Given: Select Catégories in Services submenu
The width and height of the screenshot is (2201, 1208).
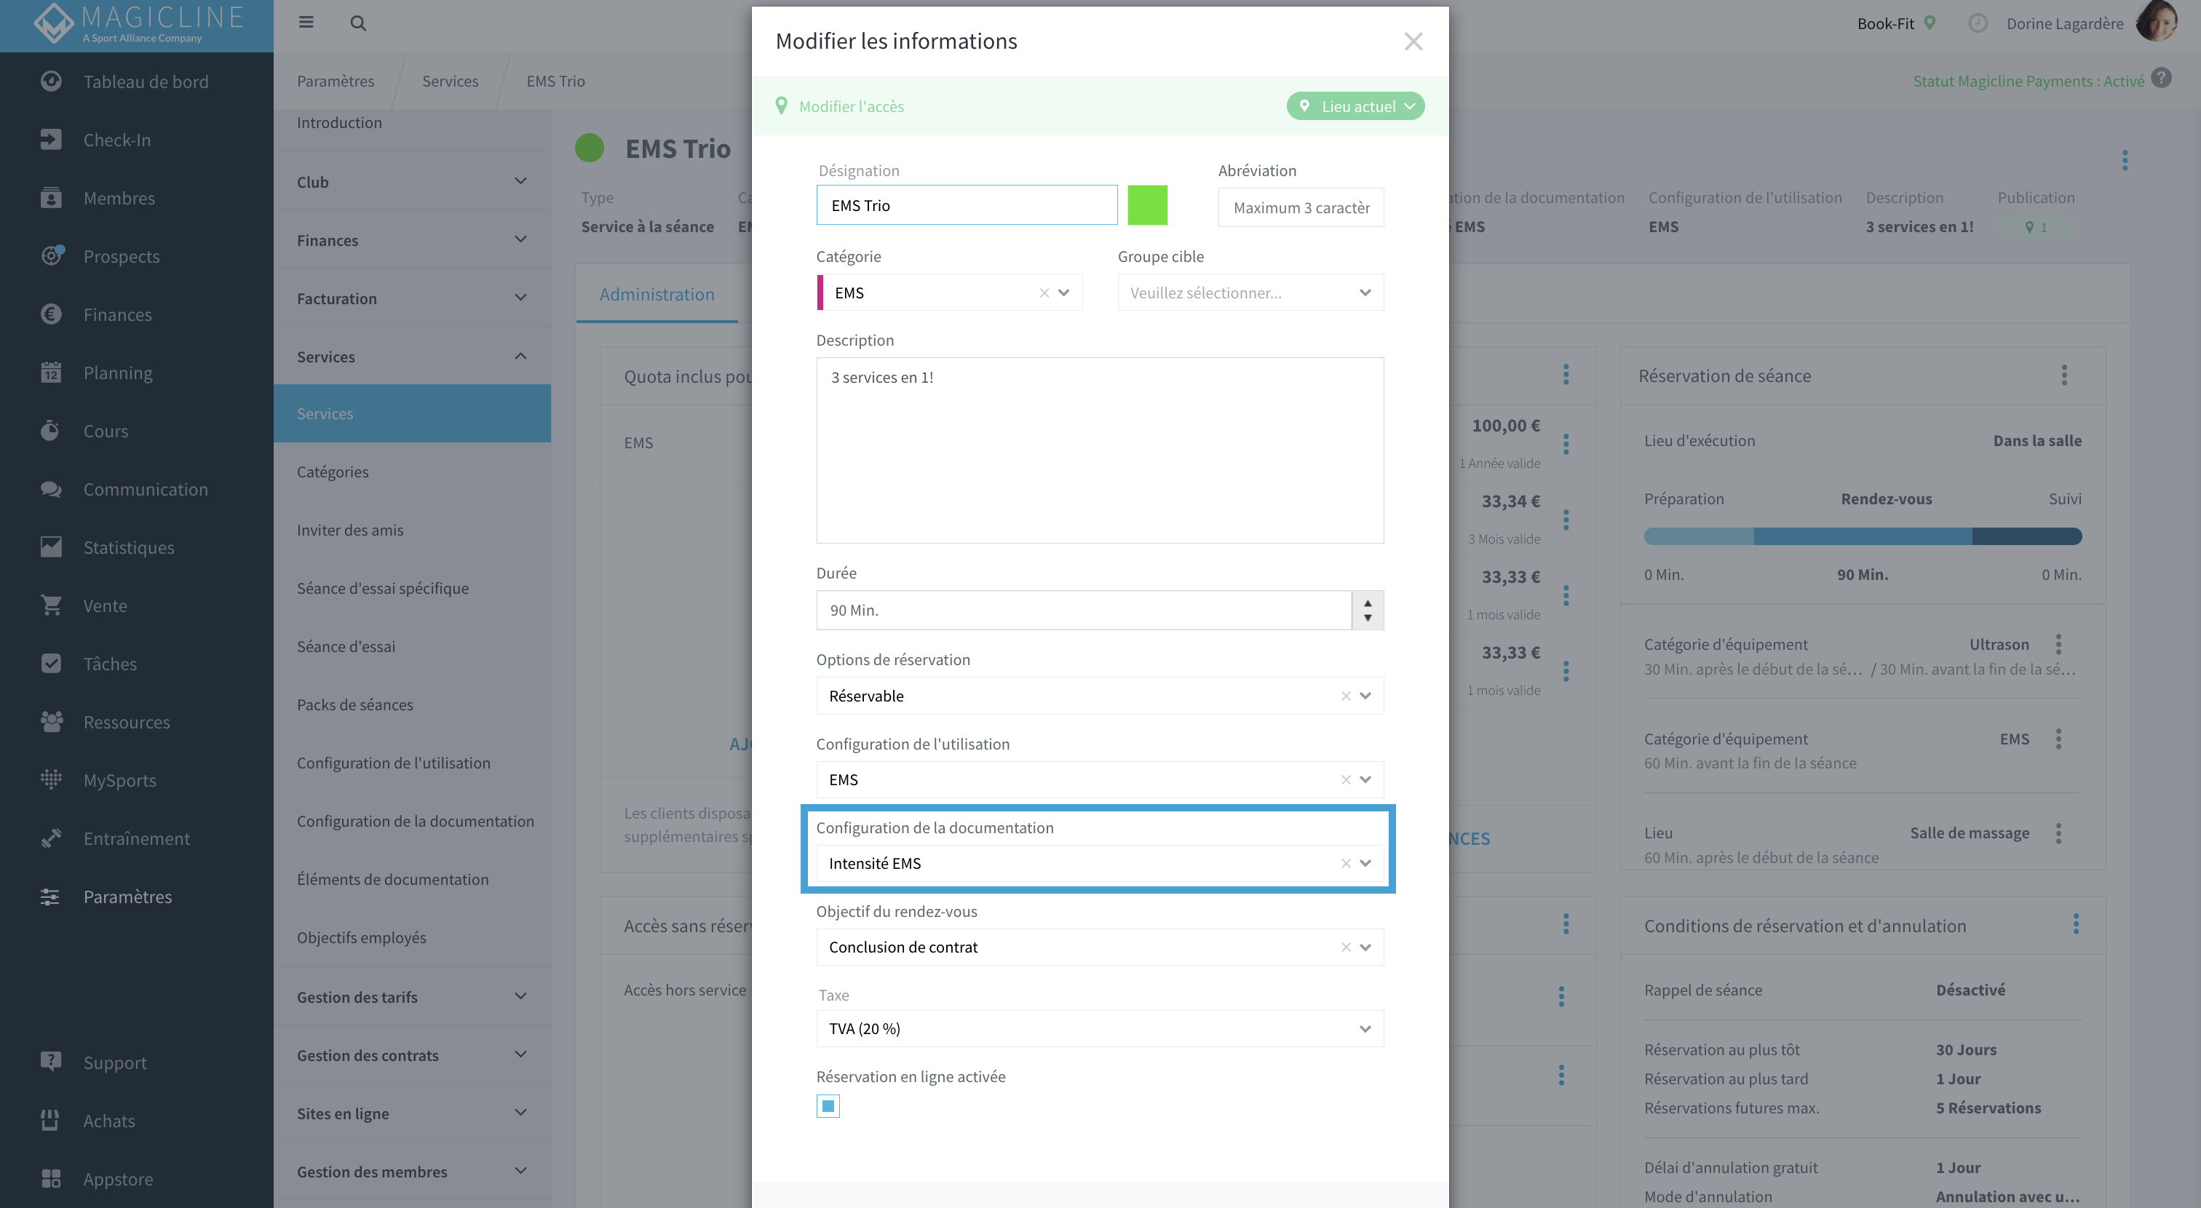Looking at the screenshot, I should (x=333, y=471).
